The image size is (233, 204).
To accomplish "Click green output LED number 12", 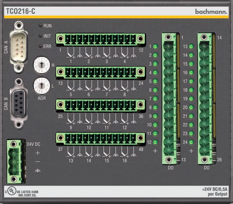I will tap(155, 142).
